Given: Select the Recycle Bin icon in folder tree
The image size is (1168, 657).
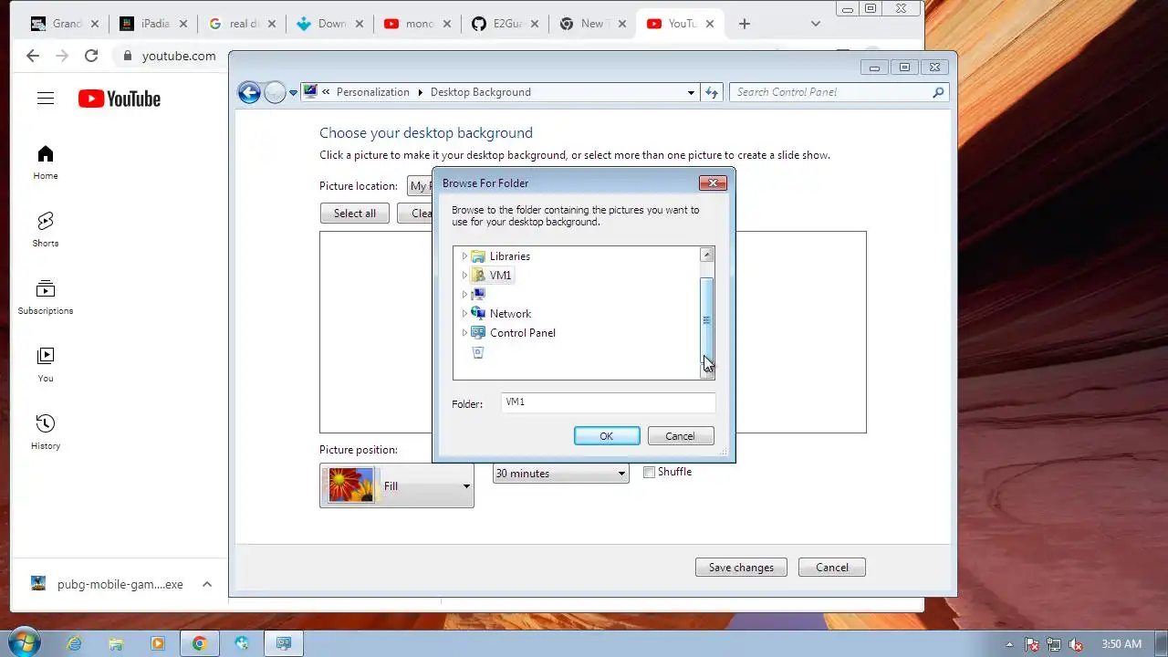Looking at the screenshot, I should [x=478, y=352].
